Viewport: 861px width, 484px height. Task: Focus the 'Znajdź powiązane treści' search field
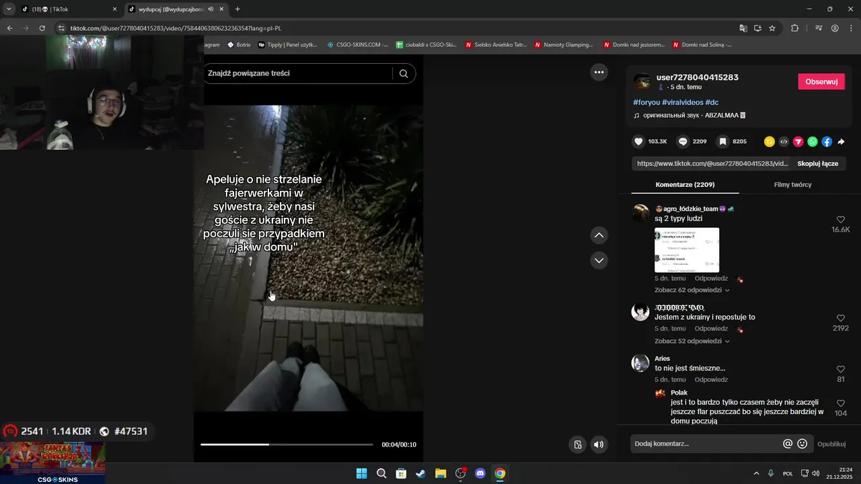[298, 73]
